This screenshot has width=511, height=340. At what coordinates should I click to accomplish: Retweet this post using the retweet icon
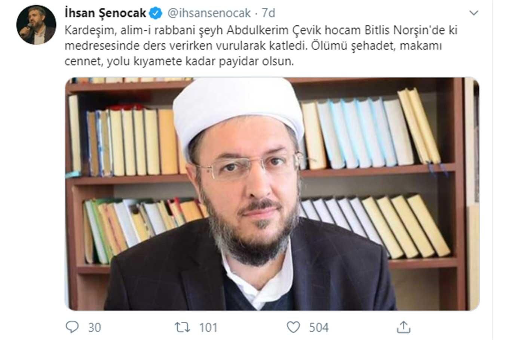point(182,327)
